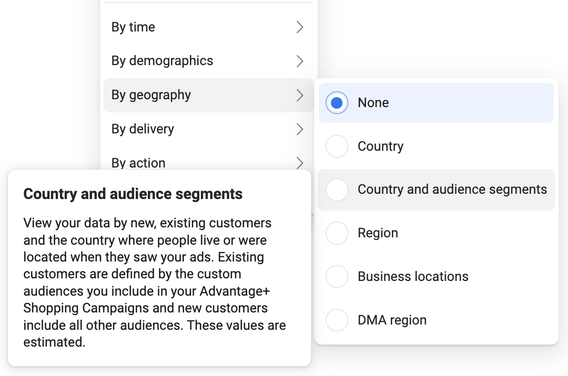The width and height of the screenshot is (568, 376).
Task: Expand By demographics via its chevron
Action: coord(299,61)
